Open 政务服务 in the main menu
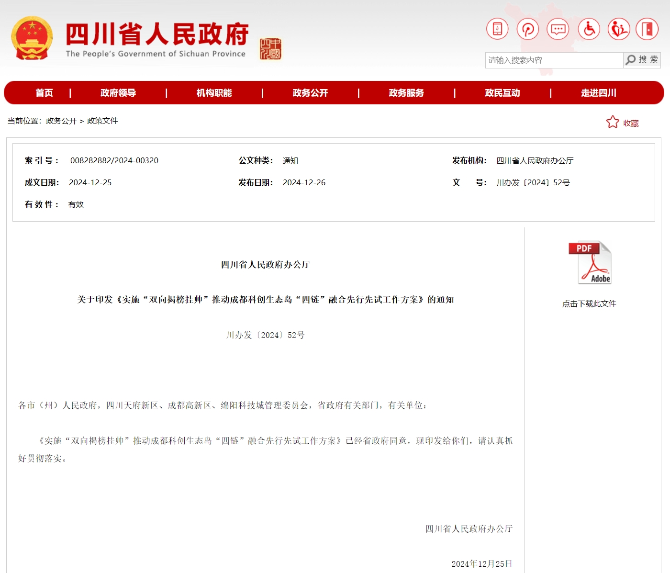Screen dimensions: 670x573 pos(406,93)
